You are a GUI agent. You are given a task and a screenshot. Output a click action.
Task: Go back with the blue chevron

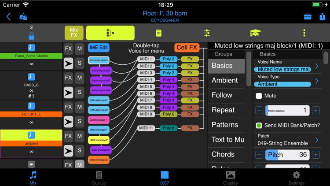(x=8, y=17)
